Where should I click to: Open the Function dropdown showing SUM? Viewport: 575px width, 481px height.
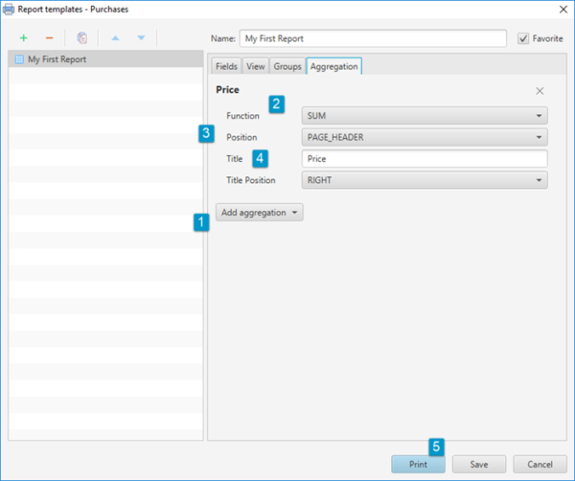click(424, 115)
